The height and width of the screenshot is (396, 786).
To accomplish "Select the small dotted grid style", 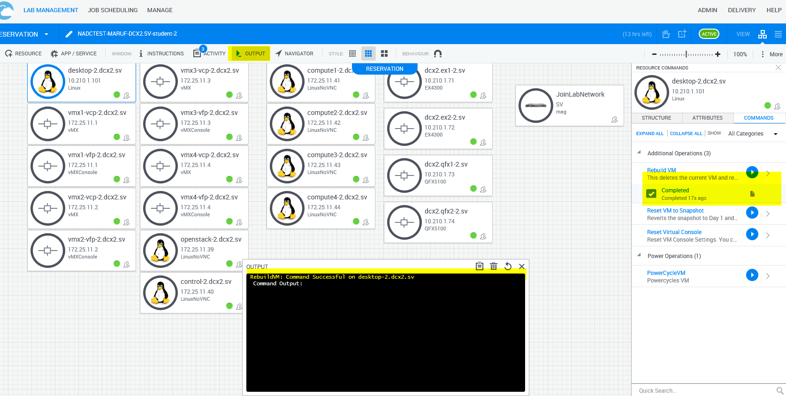I will click(x=352, y=53).
